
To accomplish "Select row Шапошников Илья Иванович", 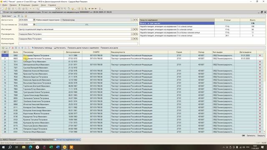I will click(132, 65).
